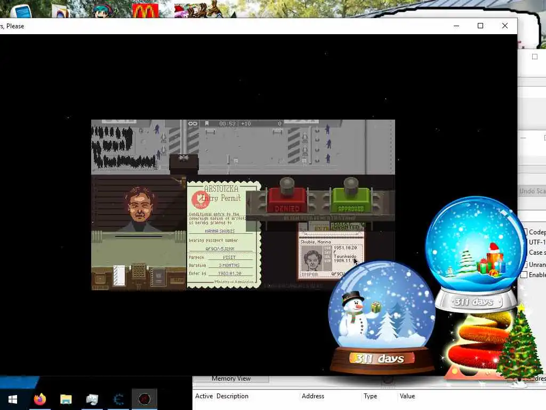Click Tsunkeido issuing city in the passport
The height and width of the screenshot is (410, 546).
click(345, 256)
